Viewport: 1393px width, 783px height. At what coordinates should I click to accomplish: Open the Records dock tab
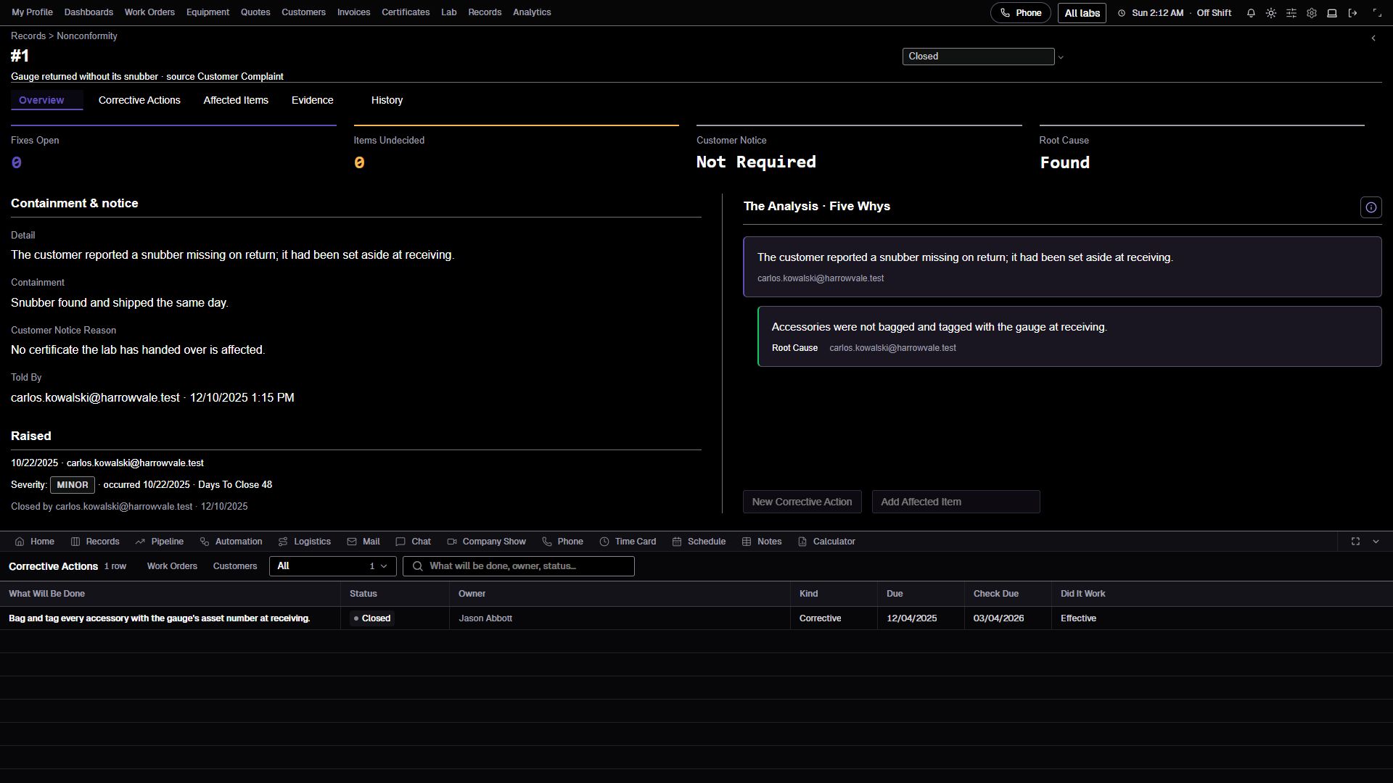pyautogui.click(x=95, y=542)
